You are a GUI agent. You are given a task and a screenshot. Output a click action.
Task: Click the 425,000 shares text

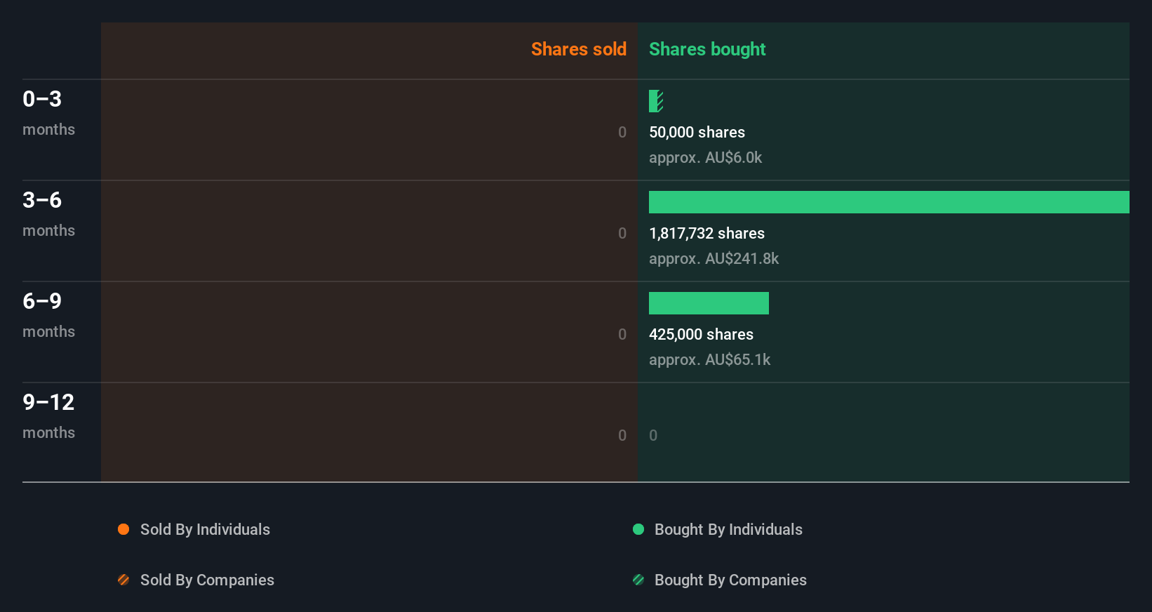(x=701, y=334)
